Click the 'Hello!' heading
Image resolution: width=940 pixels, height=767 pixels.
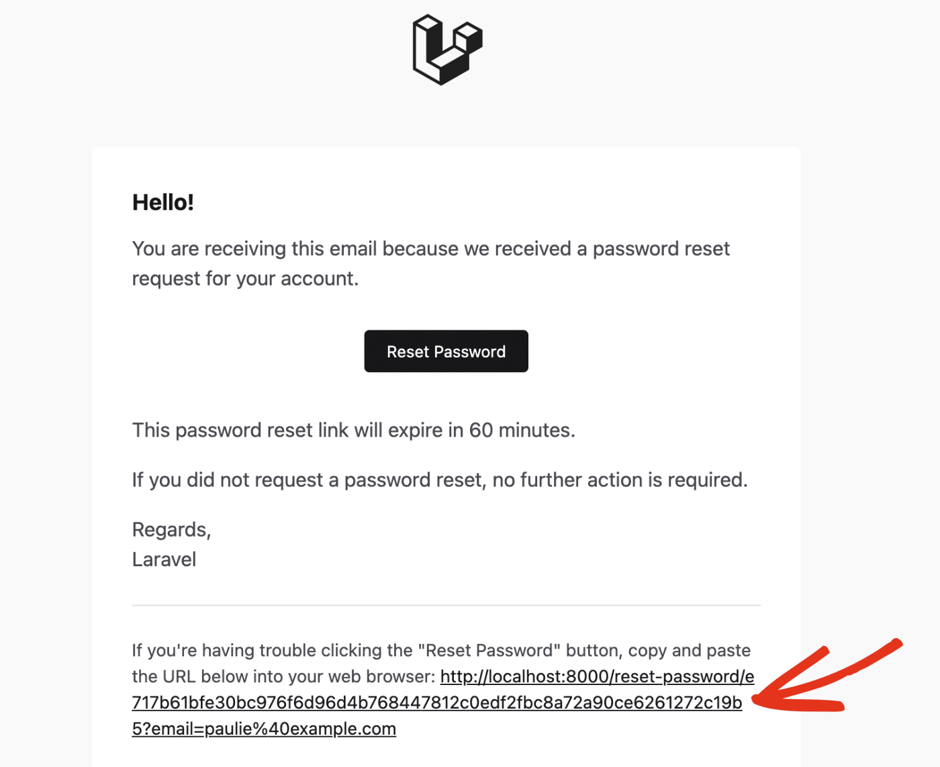pos(163,202)
